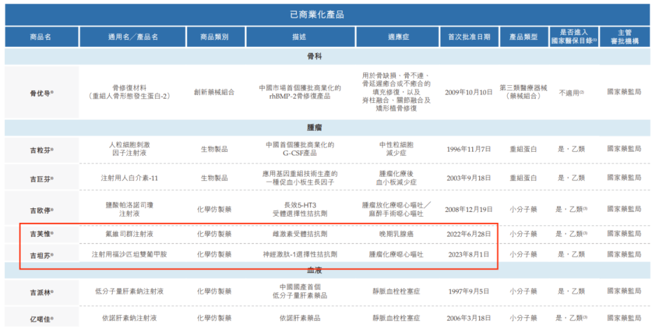Screen dimensions: 659x332
Task: Click the 氟維司群注射液 generic name cell
Action: pyautogui.click(x=132, y=234)
